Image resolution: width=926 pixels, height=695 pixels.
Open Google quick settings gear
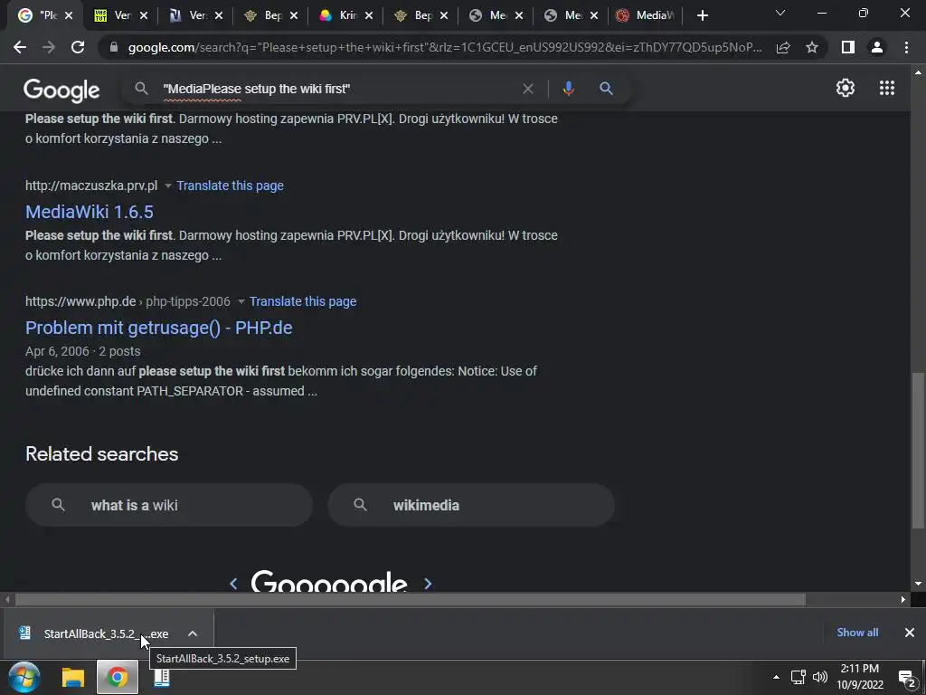[x=846, y=88]
